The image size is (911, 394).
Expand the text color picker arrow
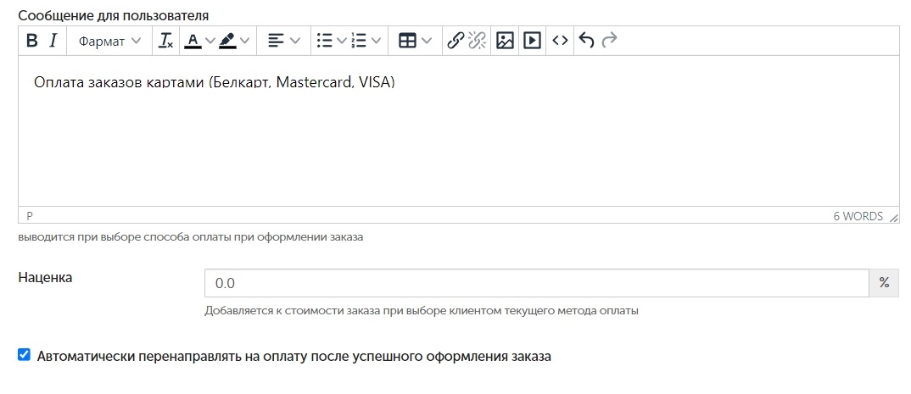pos(210,41)
